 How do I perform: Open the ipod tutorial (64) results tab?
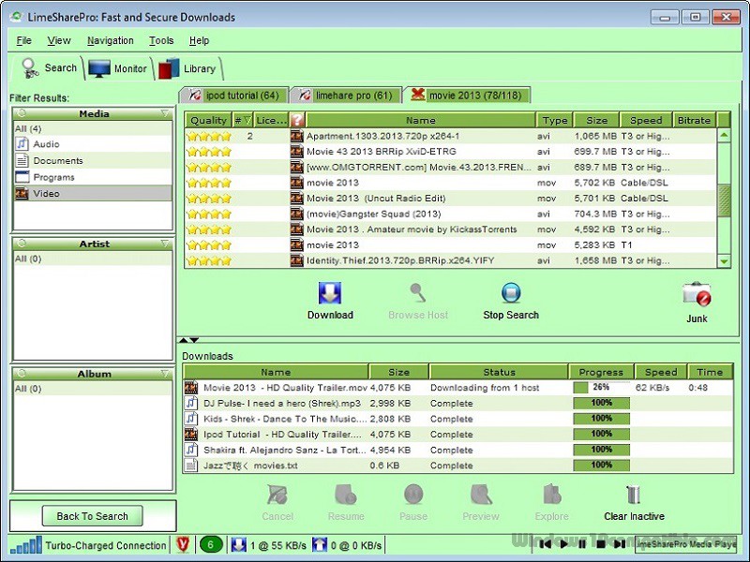[x=233, y=96]
